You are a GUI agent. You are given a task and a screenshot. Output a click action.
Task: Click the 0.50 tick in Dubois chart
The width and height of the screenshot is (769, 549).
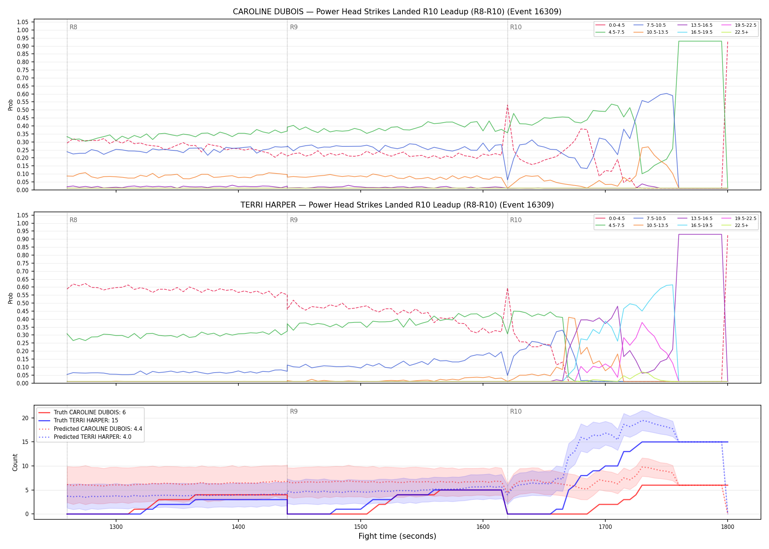tap(23, 110)
